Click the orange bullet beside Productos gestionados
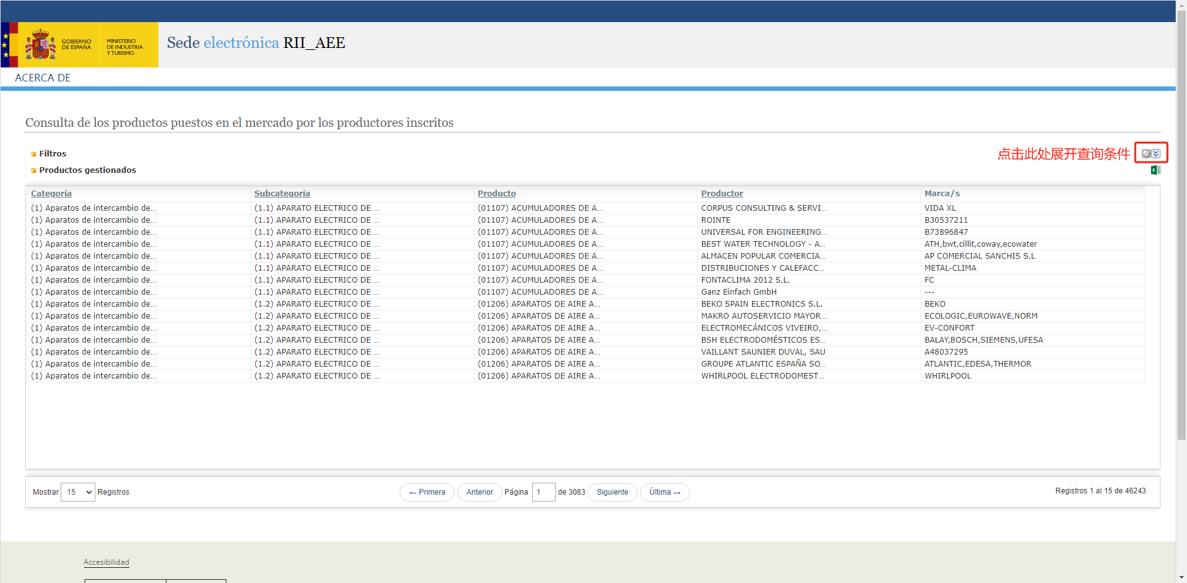The width and height of the screenshot is (1187, 583). pyautogui.click(x=34, y=170)
